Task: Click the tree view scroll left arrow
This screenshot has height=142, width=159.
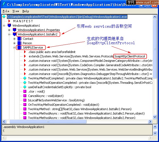Action: tap(4, 121)
